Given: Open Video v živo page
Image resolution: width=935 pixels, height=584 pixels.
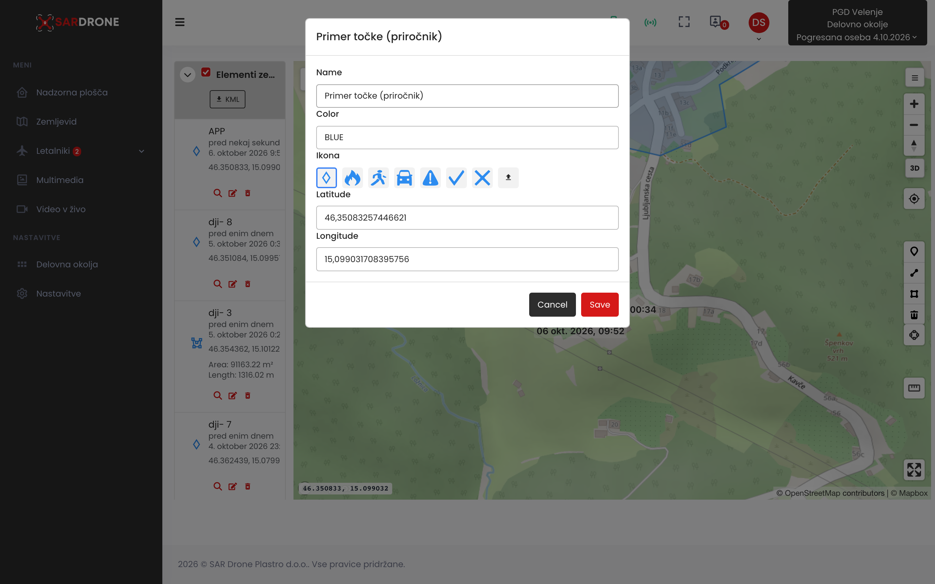Looking at the screenshot, I should [61, 209].
